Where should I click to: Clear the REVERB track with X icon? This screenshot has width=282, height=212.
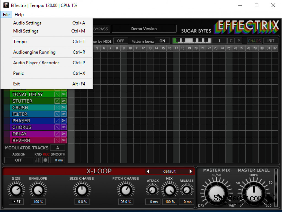pos(57,140)
